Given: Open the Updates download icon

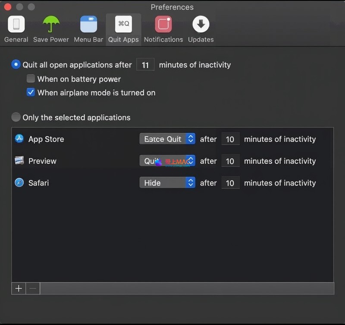Looking at the screenshot, I should click(x=201, y=25).
